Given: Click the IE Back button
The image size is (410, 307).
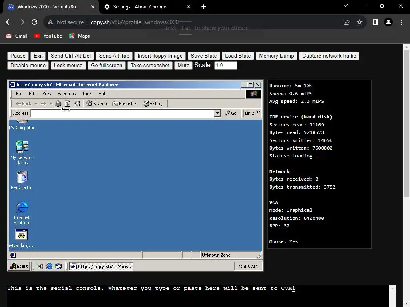Looking at the screenshot, I should coord(24,104).
